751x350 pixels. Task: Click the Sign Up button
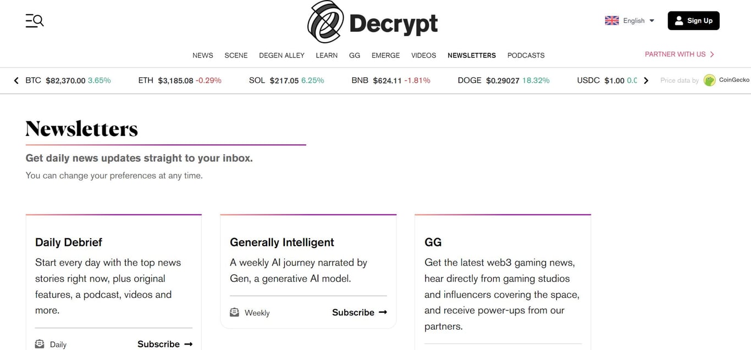click(693, 20)
